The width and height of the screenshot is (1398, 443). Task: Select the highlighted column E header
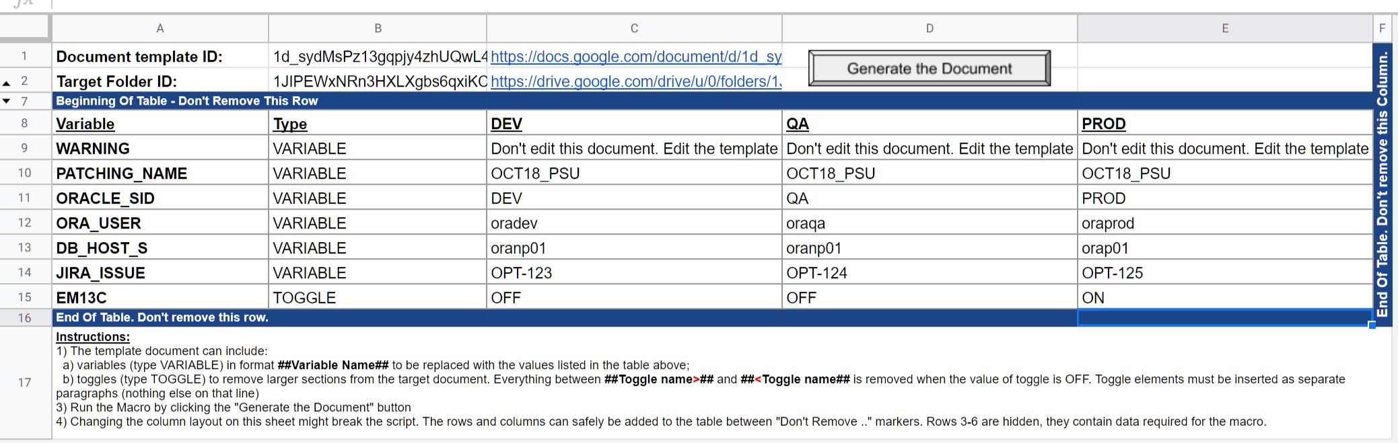1224,28
